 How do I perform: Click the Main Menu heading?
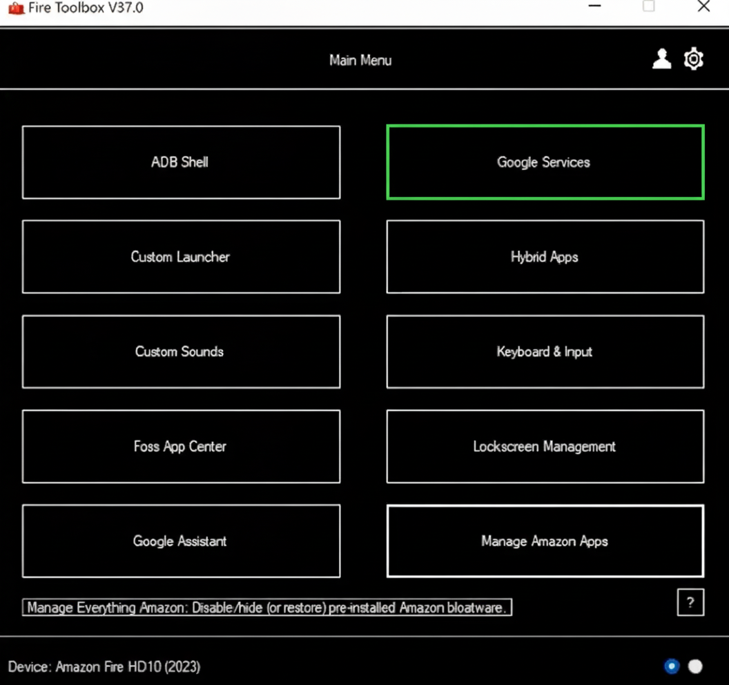point(360,61)
